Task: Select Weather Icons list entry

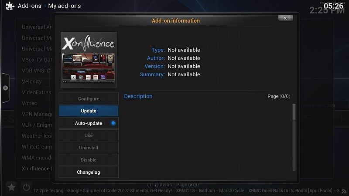Action: tap(37, 136)
